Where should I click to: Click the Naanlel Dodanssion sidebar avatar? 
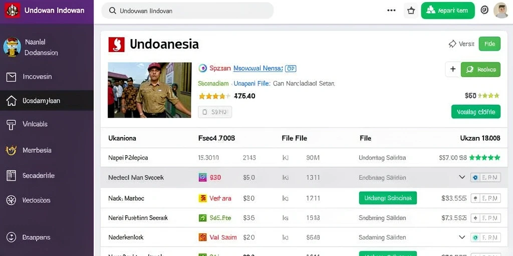[x=12, y=47]
